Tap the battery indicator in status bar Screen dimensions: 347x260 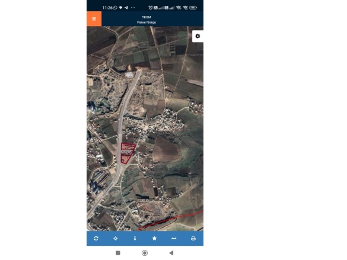pos(193,8)
